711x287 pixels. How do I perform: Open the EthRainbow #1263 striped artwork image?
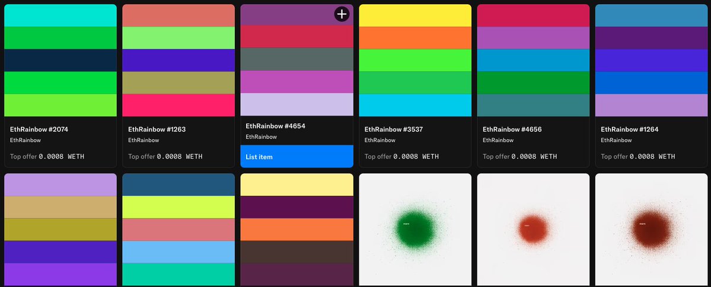178,60
